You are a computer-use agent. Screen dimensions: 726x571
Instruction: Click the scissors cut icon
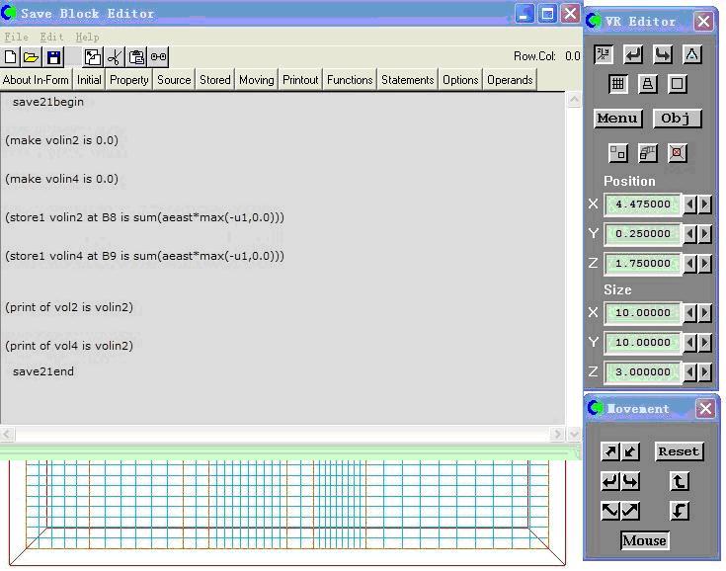pyautogui.click(x=115, y=57)
